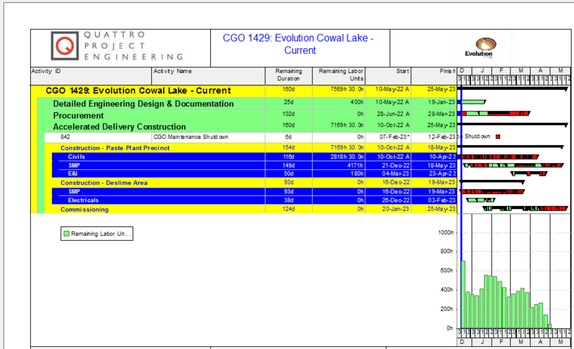Click the Quattro Project Engineering logo
This screenshot has height=349, width=574.
tap(118, 46)
